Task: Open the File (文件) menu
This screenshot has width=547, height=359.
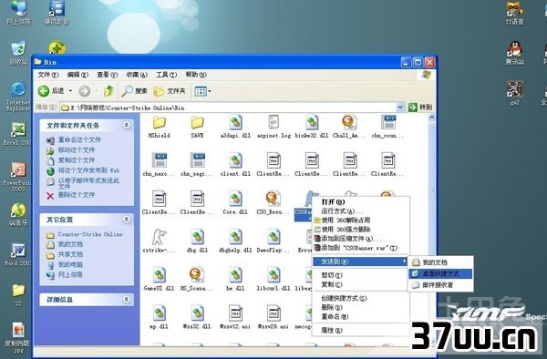Action: pyautogui.click(x=48, y=75)
